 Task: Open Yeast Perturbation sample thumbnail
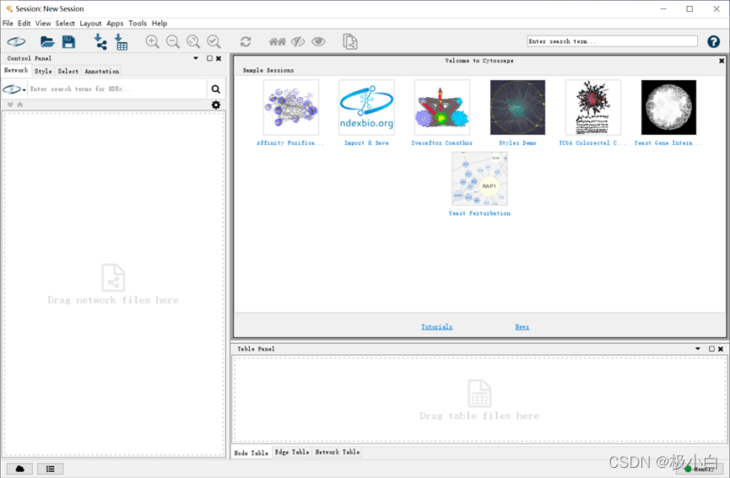pyautogui.click(x=479, y=179)
